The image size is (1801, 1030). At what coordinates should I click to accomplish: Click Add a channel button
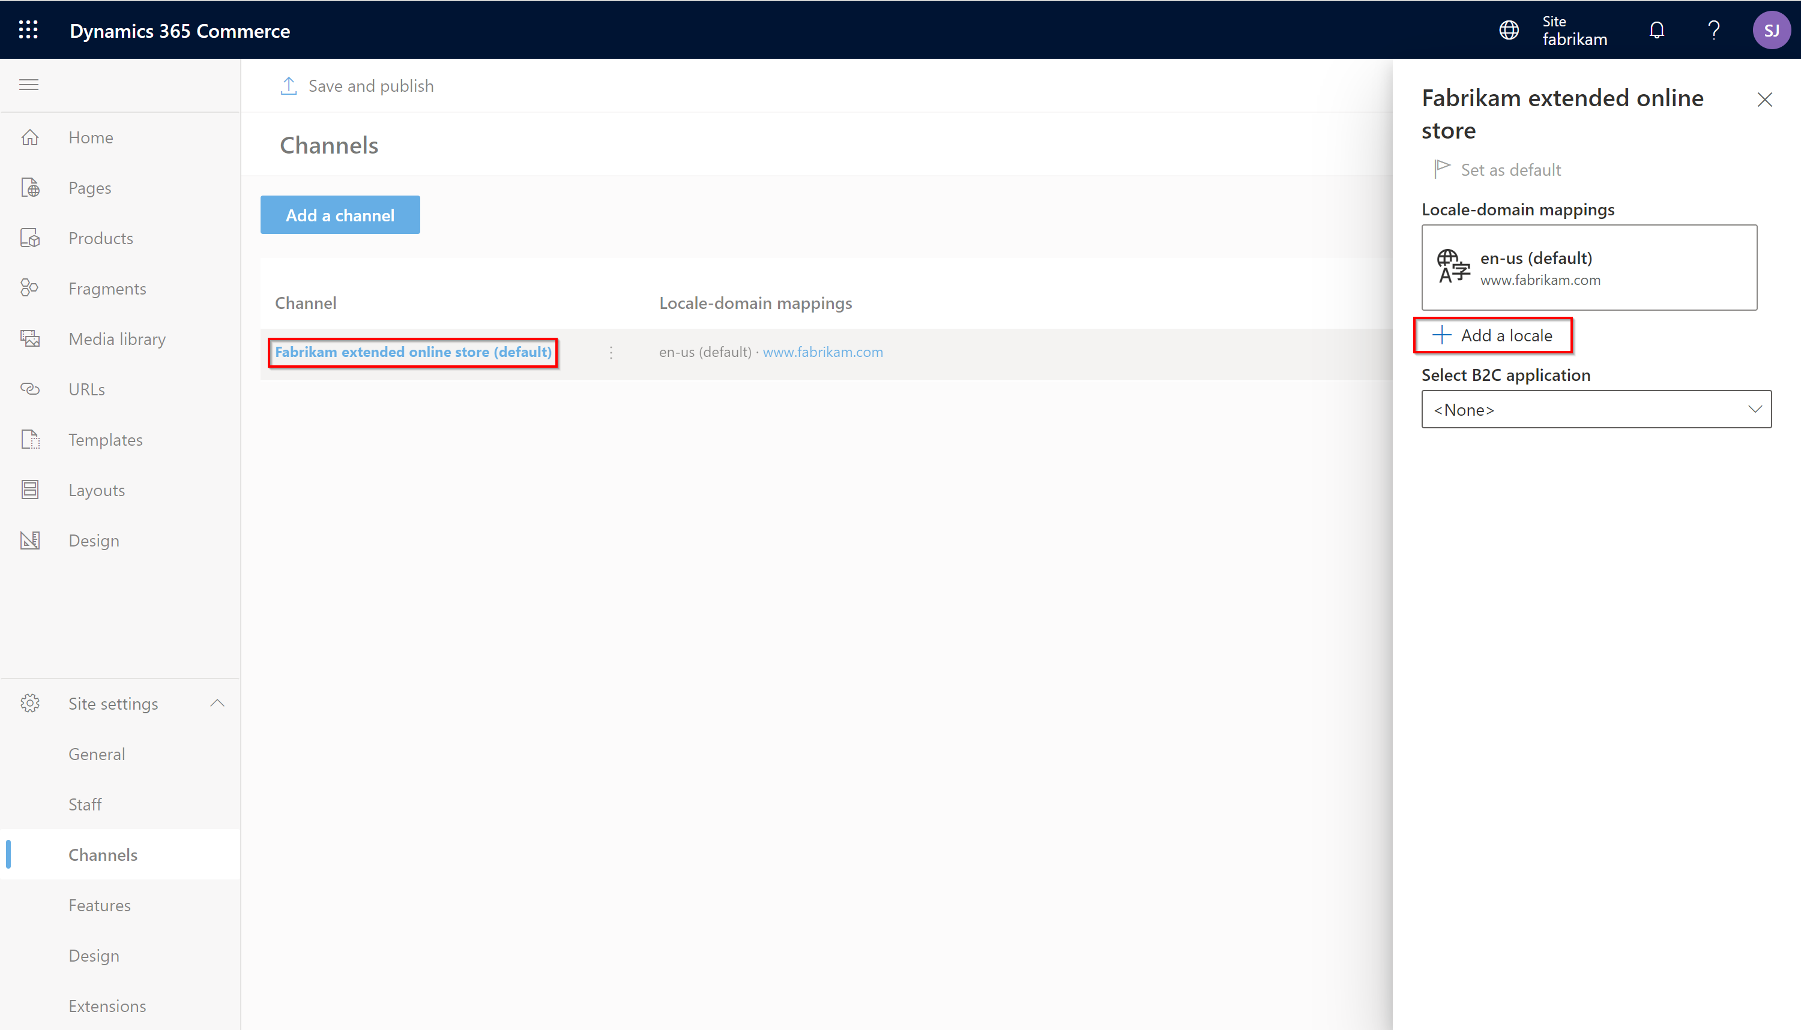point(340,215)
